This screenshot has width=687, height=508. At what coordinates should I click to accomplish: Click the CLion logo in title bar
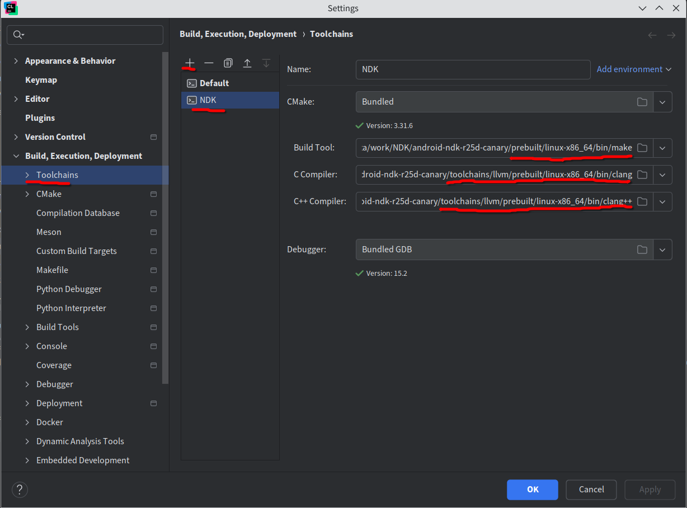[x=11, y=8]
